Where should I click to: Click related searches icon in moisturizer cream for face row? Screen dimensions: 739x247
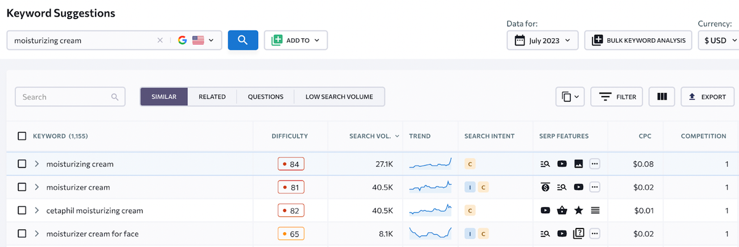point(545,233)
